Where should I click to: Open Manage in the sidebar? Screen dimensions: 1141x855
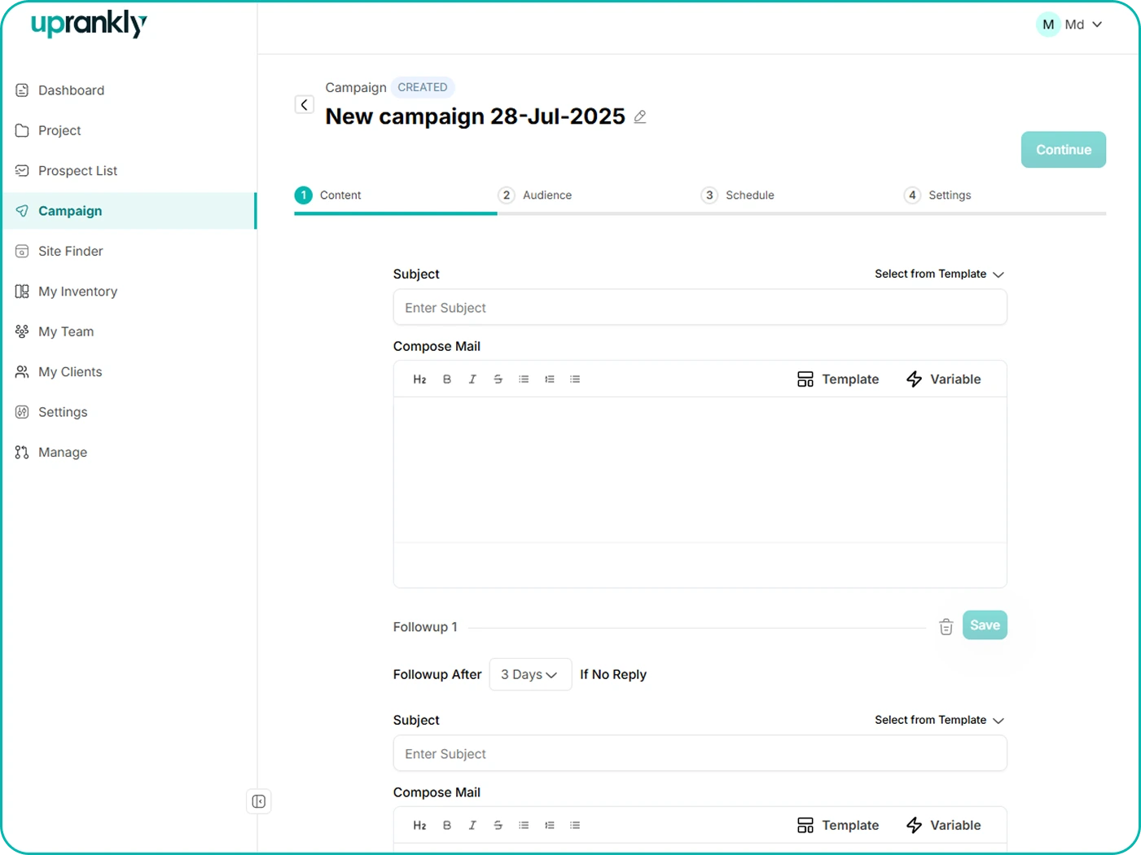click(129, 452)
